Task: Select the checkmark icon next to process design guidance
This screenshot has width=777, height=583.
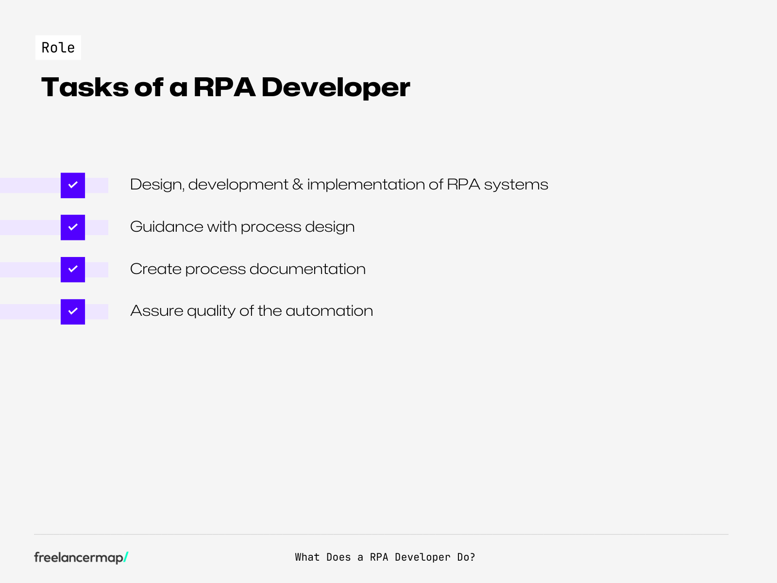Action: coord(72,227)
